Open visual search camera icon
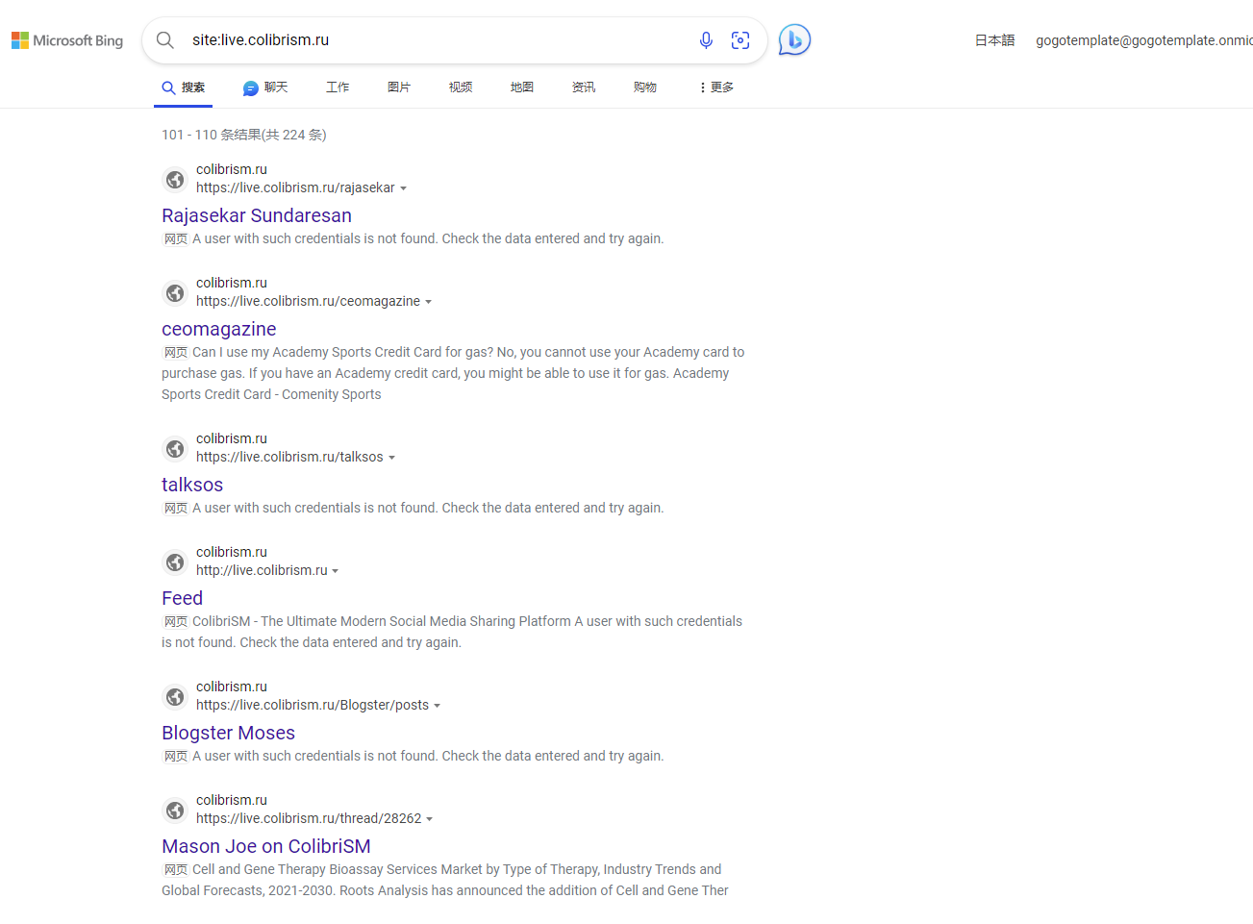1253x924 pixels. (740, 40)
